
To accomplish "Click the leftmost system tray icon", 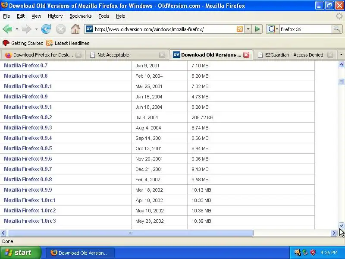I will tap(297, 253).
